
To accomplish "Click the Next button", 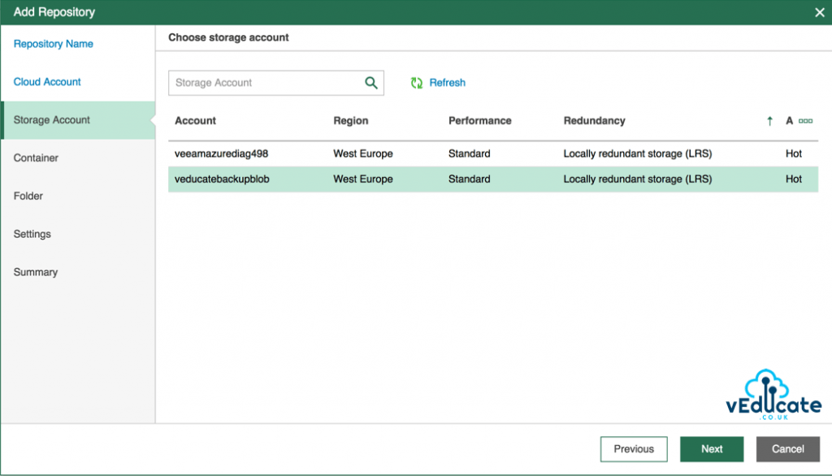I will click(x=711, y=448).
